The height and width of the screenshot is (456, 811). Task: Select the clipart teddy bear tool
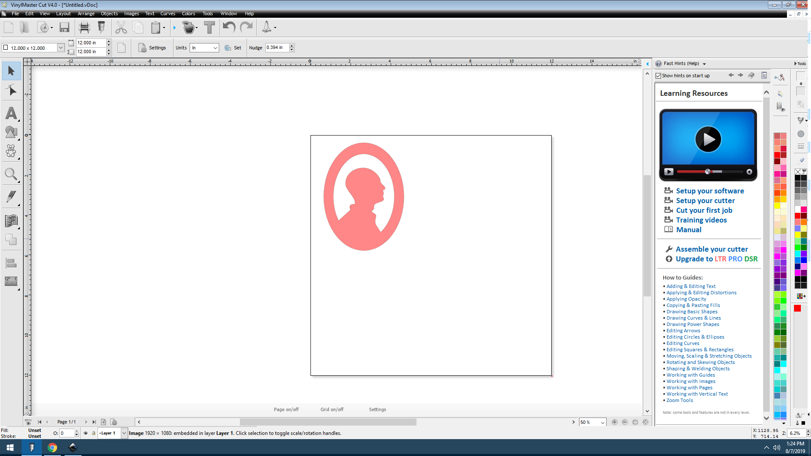(11, 151)
